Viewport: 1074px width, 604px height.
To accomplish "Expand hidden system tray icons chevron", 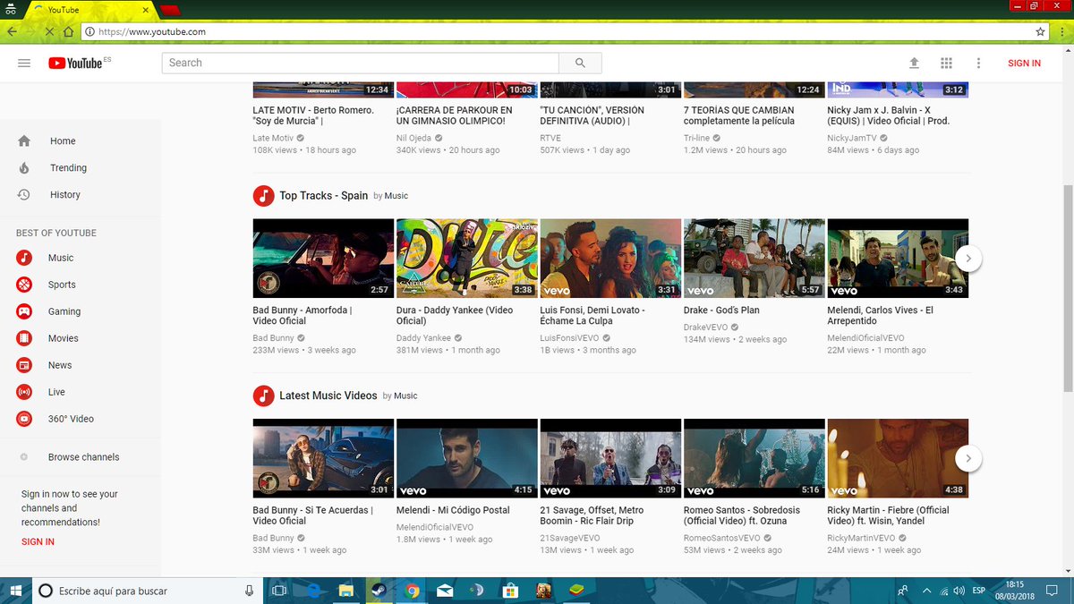I will [926, 591].
